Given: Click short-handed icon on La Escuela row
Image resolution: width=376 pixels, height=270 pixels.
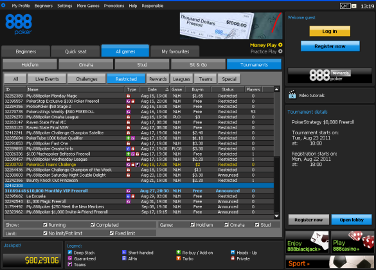Looking at the screenshot, I should point(129,196).
